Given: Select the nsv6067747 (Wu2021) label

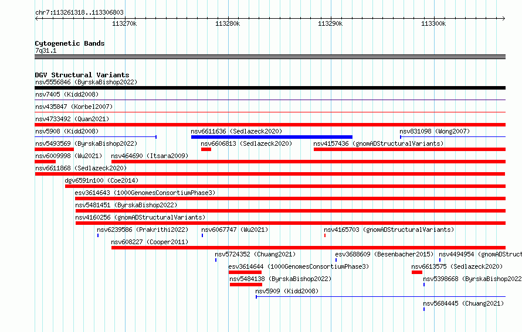Looking at the screenshot, I should (x=235, y=230).
